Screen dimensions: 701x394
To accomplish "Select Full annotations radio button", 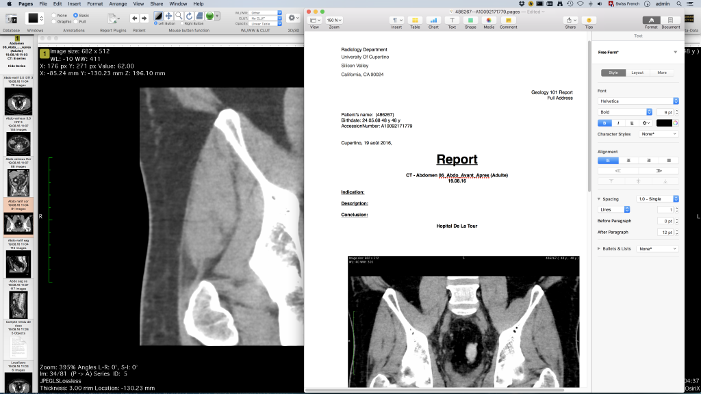I will tap(75, 21).
